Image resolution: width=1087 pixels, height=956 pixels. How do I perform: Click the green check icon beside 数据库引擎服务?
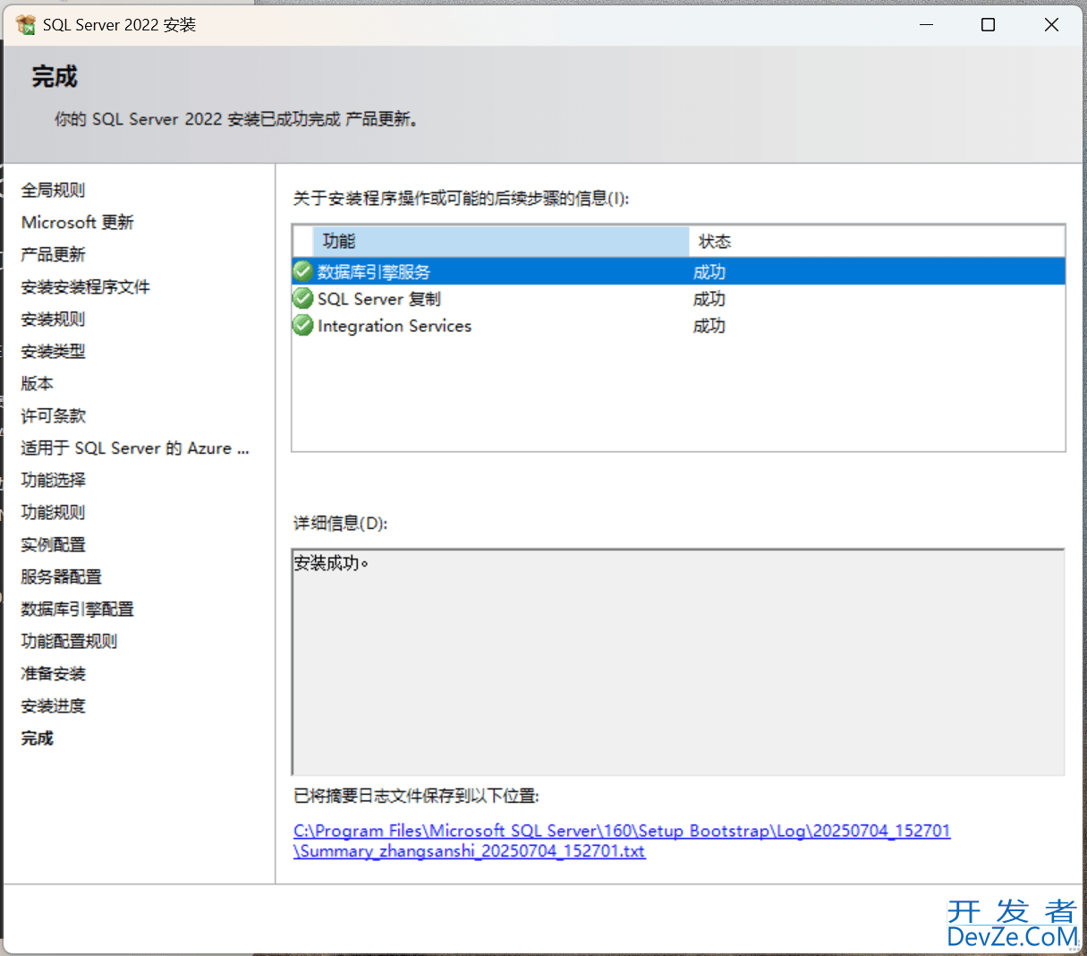[x=303, y=271]
